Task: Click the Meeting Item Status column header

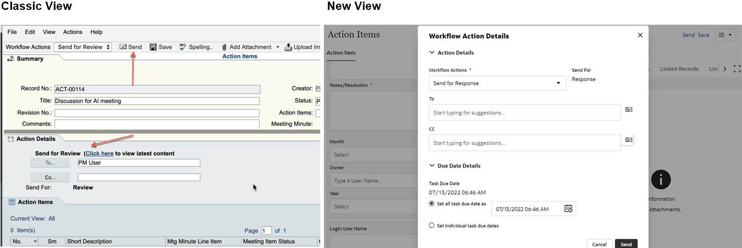Action: click(x=279, y=242)
